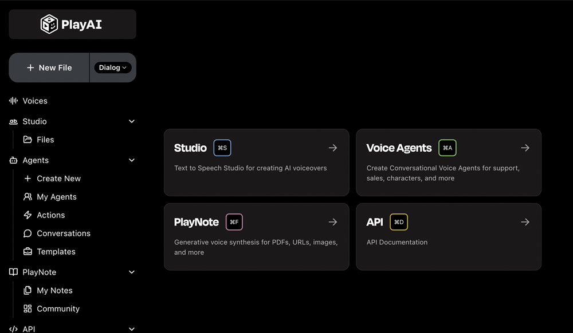Click the API code brackets icon in sidebar
Screen dimensions: 573x333
(x=14, y=329)
